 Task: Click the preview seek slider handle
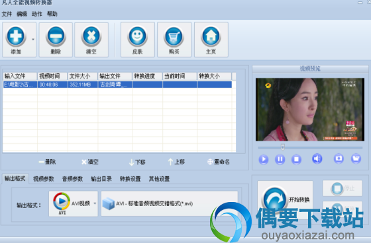(282, 147)
